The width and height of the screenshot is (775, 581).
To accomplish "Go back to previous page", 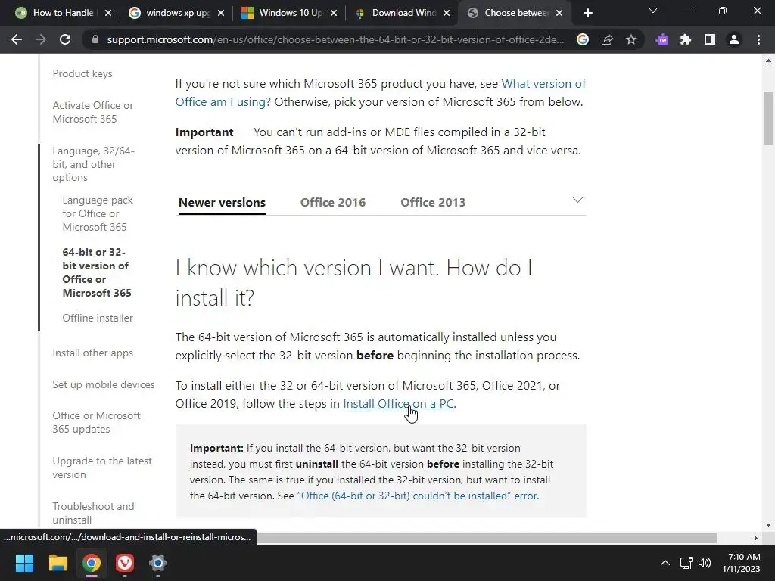I will pos(17,39).
